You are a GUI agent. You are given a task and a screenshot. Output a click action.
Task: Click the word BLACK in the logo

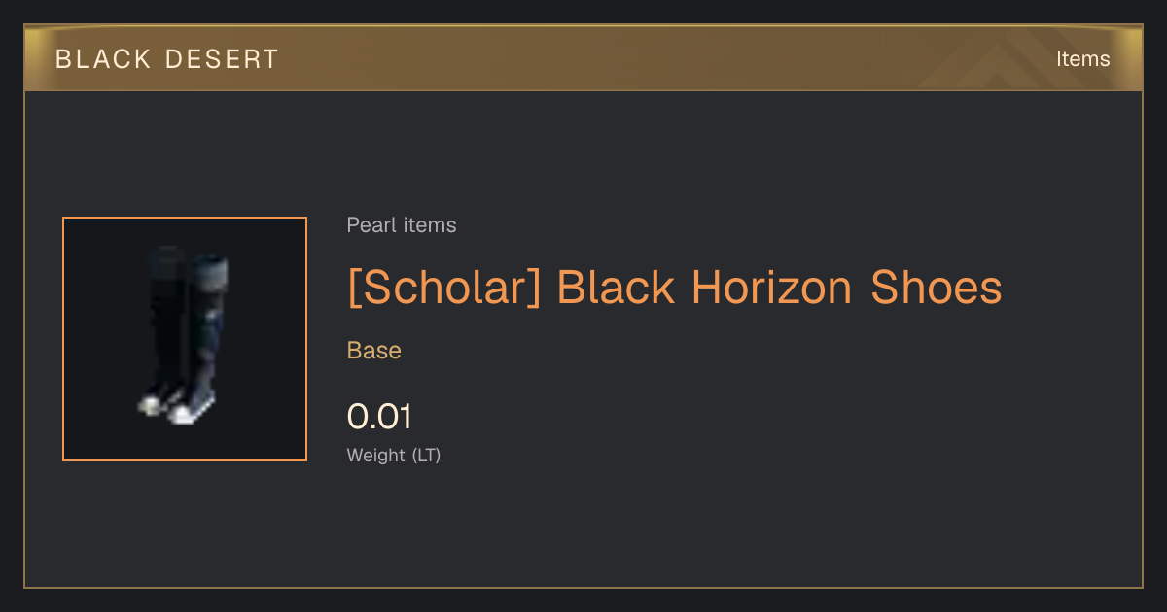(103, 59)
